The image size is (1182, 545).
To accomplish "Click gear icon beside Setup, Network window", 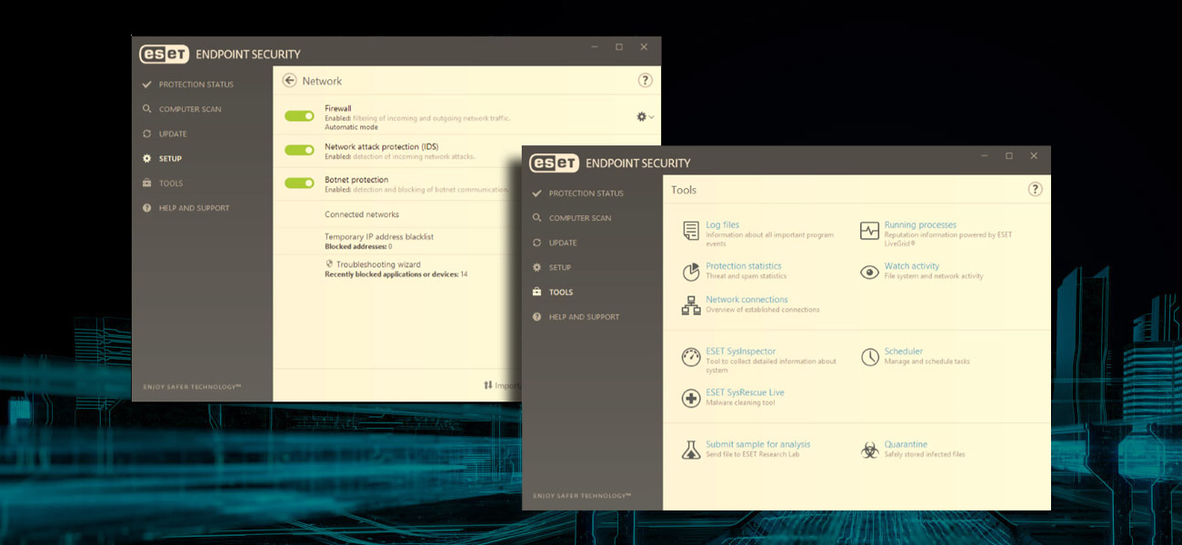I will 147,159.
